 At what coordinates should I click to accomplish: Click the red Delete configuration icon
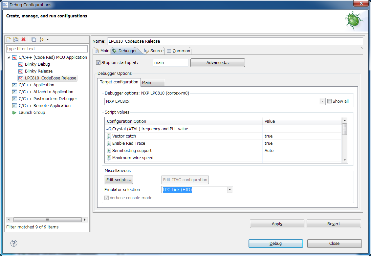pos(23,39)
